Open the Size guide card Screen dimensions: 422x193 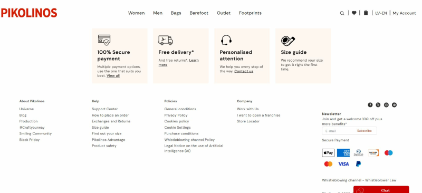(303, 56)
